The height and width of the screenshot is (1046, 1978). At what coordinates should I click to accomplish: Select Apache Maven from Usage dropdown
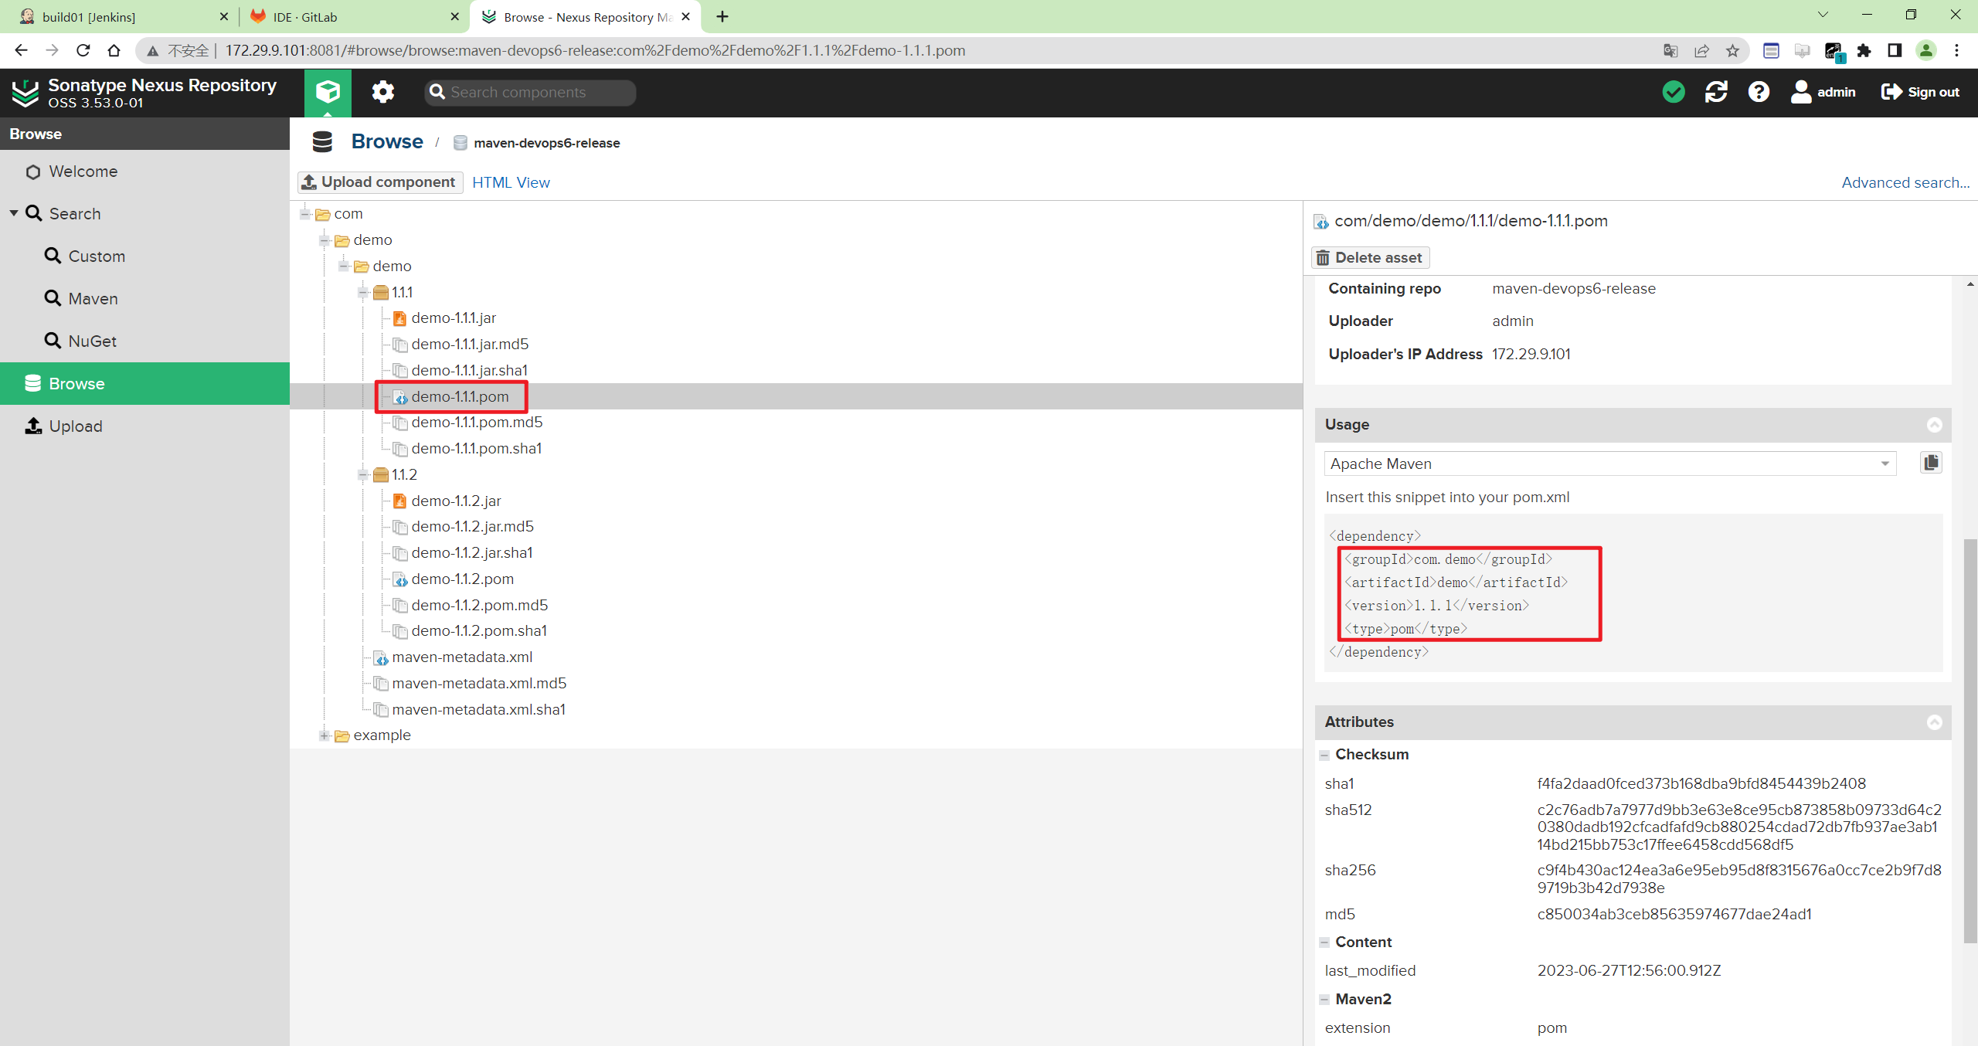pyautogui.click(x=1609, y=463)
